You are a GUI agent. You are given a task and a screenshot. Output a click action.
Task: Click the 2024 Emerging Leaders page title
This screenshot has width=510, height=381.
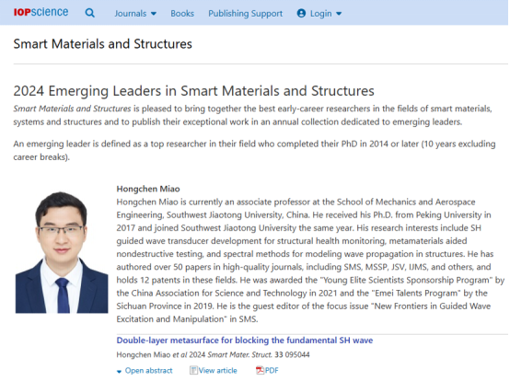[x=193, y=91]
